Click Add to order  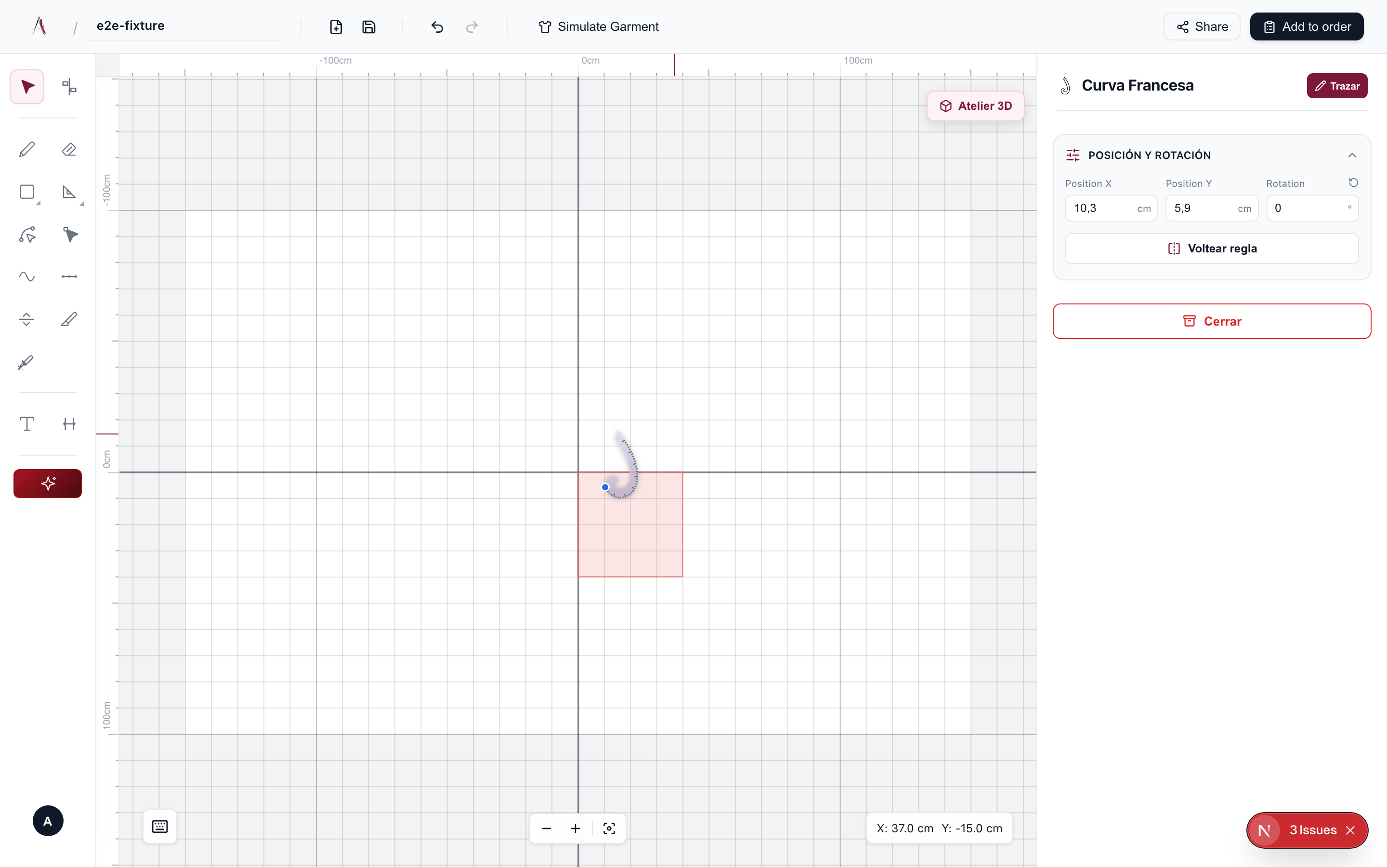[x=1307, y=27]
